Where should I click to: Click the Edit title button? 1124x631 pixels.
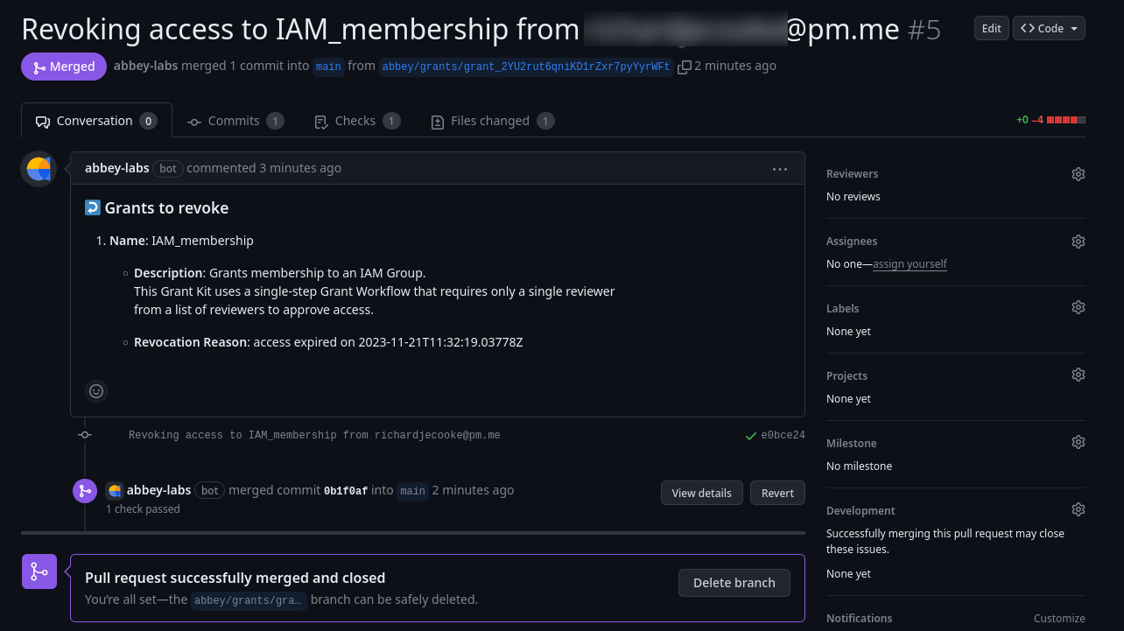991,28
